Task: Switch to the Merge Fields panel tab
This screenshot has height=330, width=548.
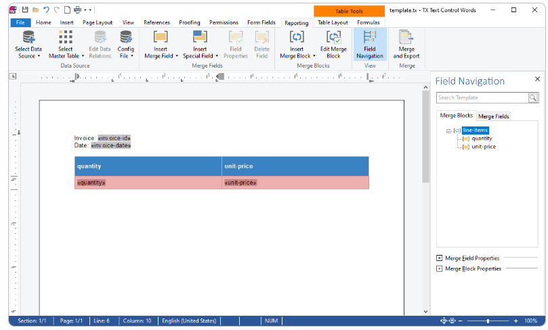Action: tap(494, 116)
